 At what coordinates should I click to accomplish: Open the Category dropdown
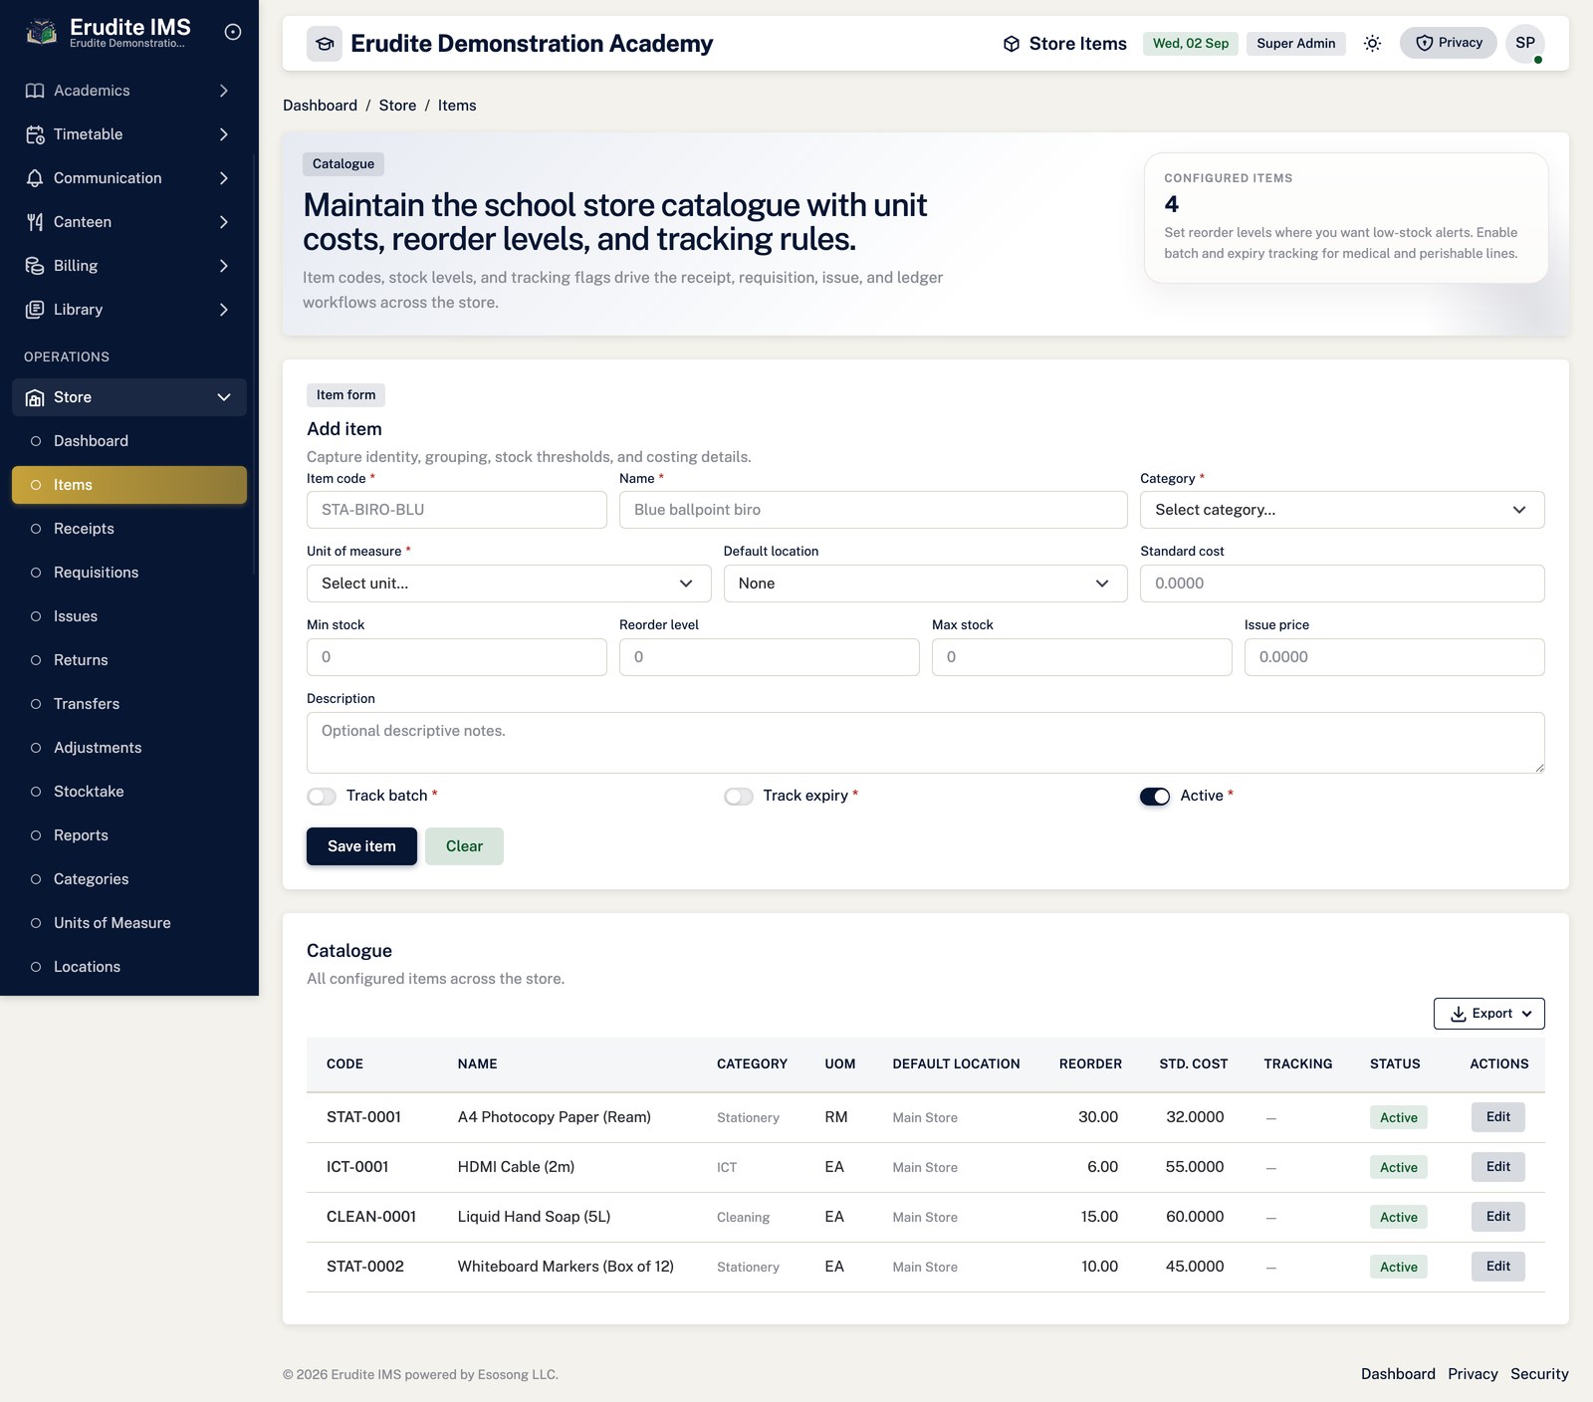(1342, 510)
